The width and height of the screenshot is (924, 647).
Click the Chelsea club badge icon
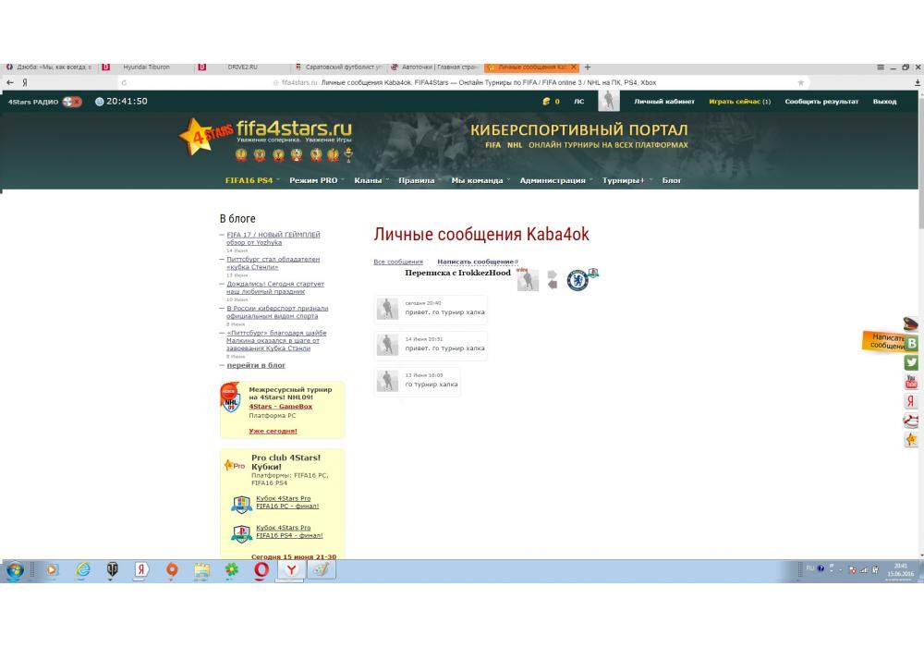click(x=577, y=280)
